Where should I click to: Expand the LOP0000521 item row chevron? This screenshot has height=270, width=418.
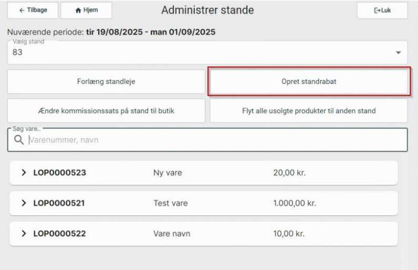pyautogui.click(x=24, y=203)
